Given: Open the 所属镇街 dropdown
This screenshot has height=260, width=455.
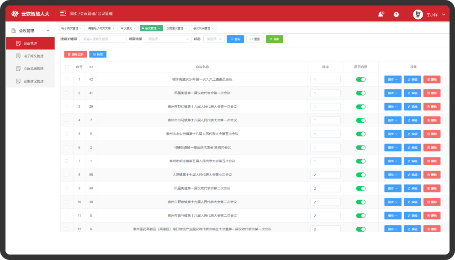Looking at the screenshot, I should [x=168, y=39].
